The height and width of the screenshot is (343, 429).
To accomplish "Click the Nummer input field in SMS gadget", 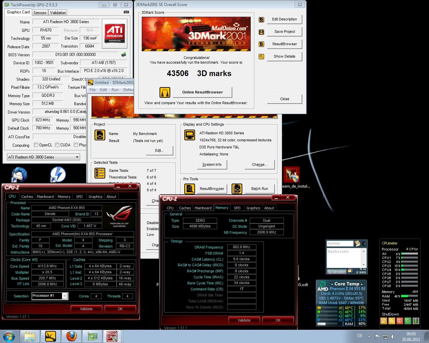I will coord(340,244).
